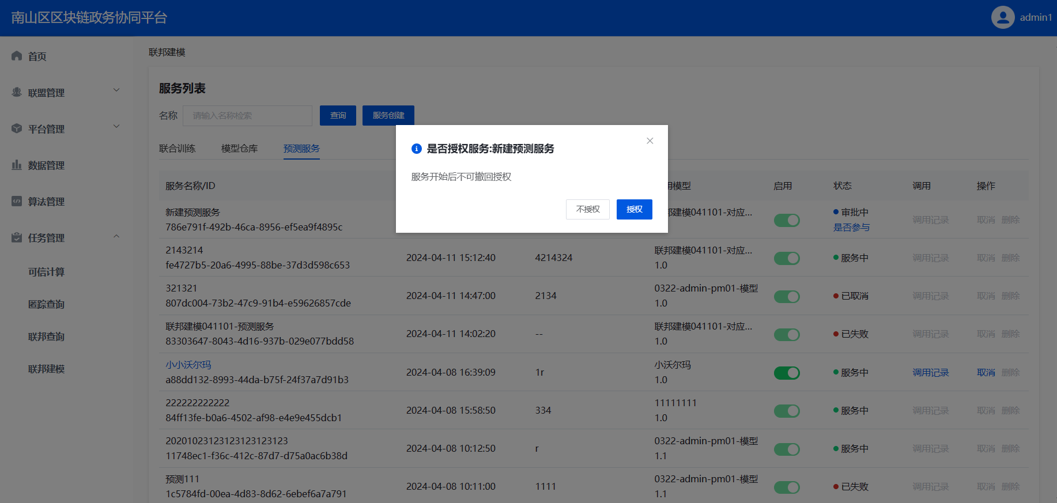
Task: Click the 查询 button
Action: [x=338, y=115]
